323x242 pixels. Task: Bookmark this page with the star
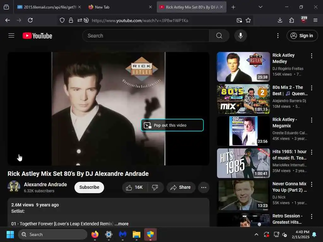click(x=248, y=20)
